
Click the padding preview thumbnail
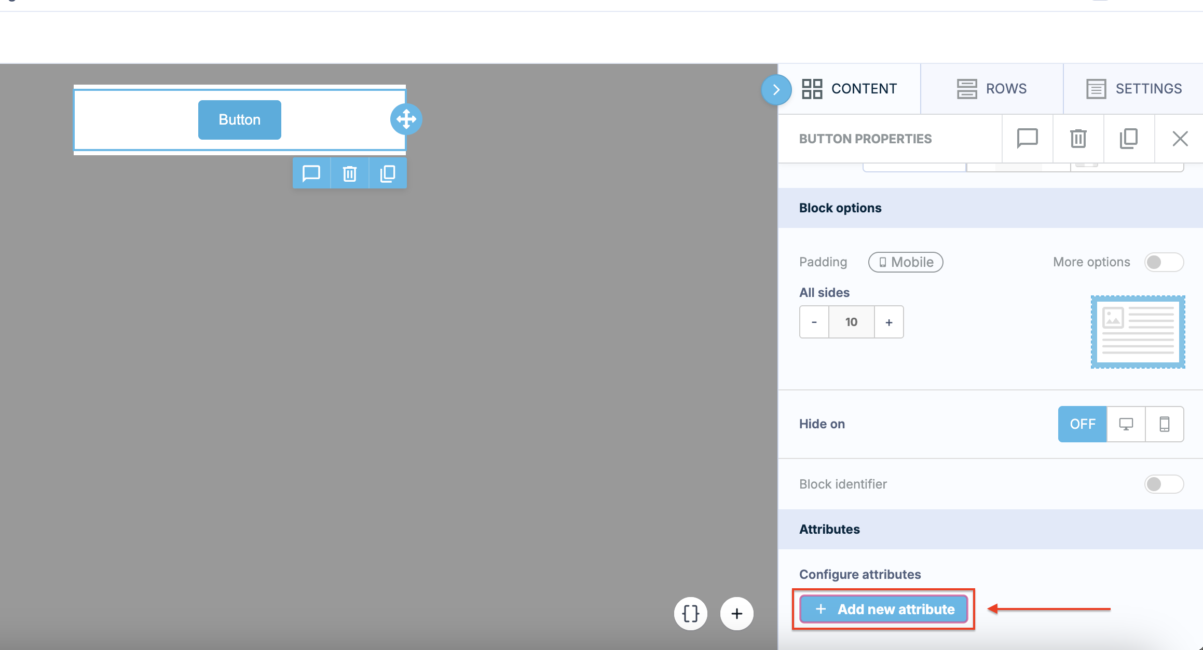pos(1138,332)
